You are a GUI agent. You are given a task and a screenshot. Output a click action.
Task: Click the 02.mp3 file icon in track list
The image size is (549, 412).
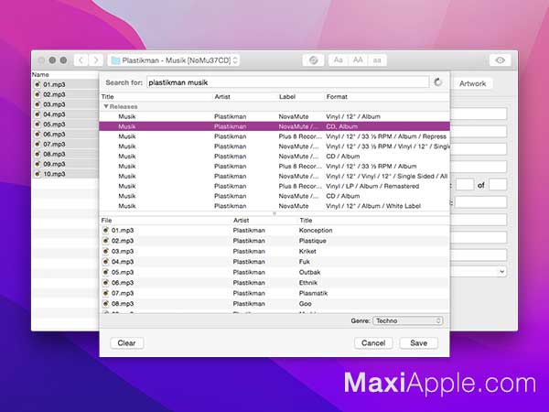coord(105,241)
